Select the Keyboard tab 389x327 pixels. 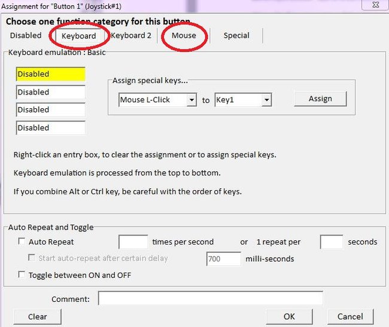tap(79, 36)
